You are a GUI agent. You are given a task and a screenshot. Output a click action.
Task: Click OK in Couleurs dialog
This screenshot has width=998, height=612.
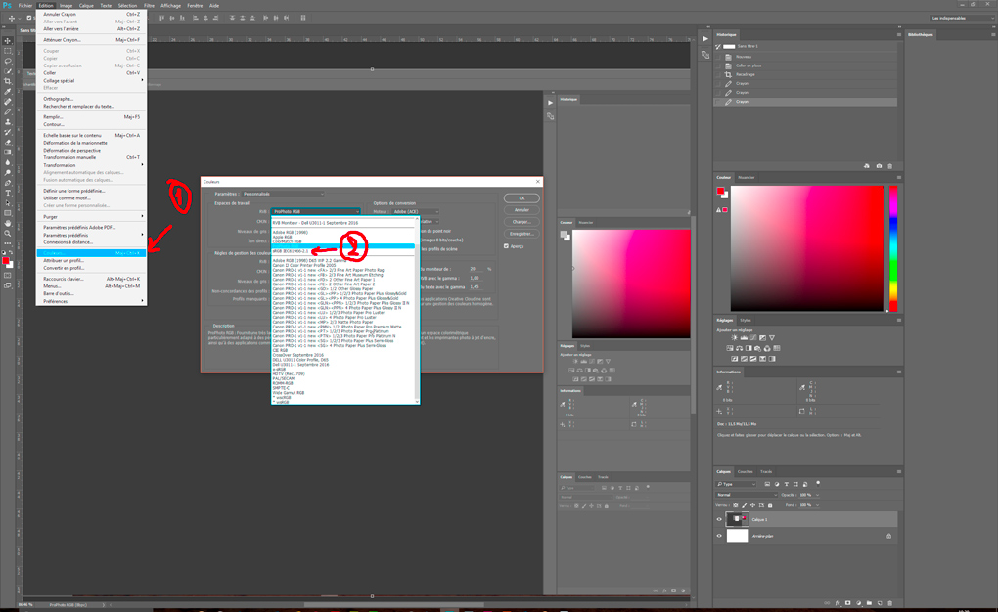[522, 198]
